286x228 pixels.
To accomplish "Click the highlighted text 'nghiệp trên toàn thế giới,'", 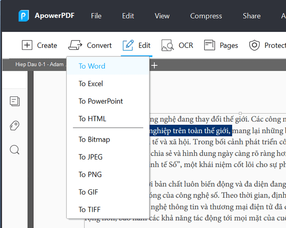I will pos(191,131).
